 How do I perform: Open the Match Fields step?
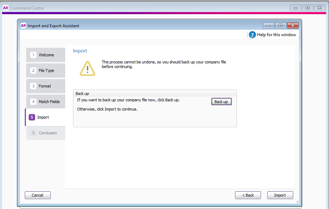tap(46, 102)
